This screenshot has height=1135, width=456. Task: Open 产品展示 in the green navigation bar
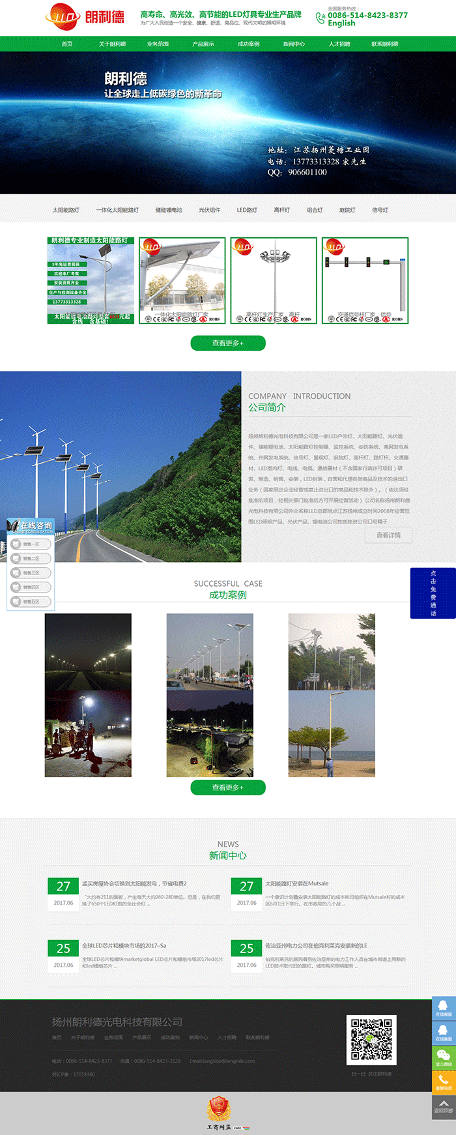[x=203, y=44]
